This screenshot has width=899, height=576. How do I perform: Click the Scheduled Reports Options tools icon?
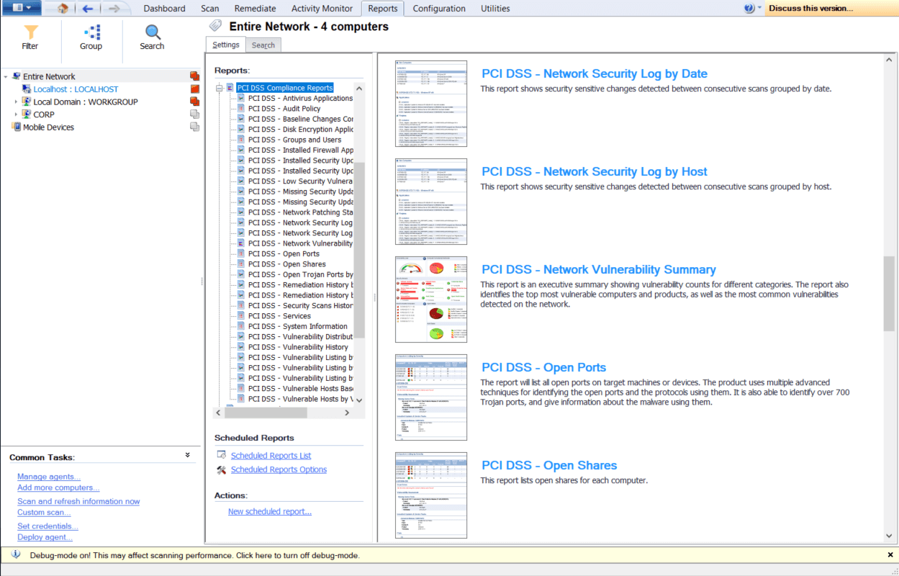pyautogui.click(x=222, y=469)
